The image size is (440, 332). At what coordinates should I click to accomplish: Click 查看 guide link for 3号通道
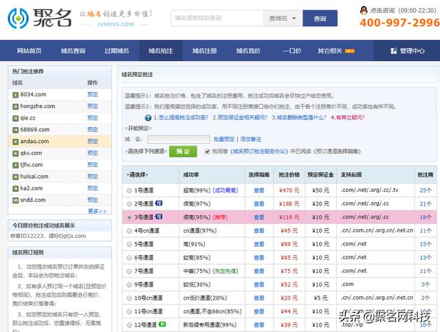(x=258, y=217)
